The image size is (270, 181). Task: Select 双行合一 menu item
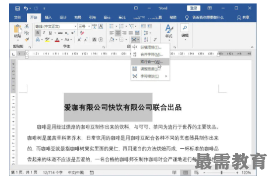151,61
